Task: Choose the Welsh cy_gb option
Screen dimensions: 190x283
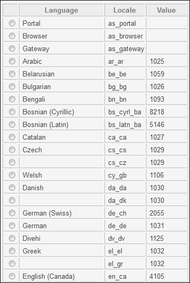Action: click(x=12, y=175)
